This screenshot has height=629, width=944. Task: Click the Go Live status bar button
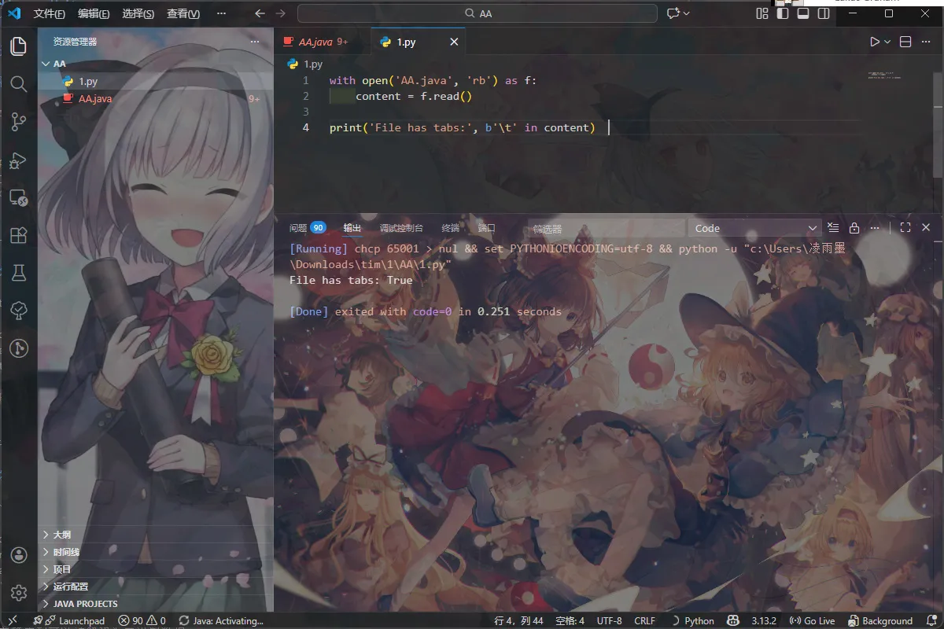[813, 620]
